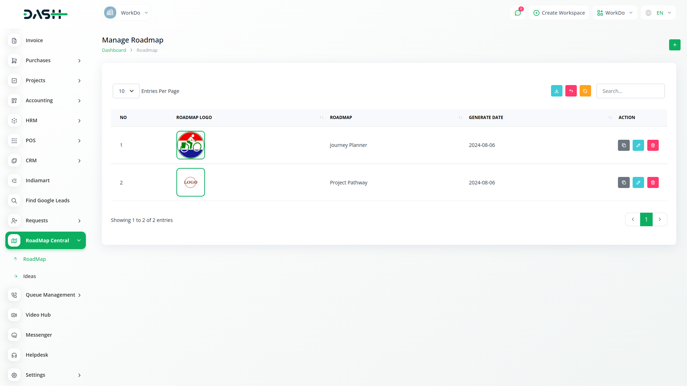Go to Dashboard breadcrumb link

pos(114,50)
